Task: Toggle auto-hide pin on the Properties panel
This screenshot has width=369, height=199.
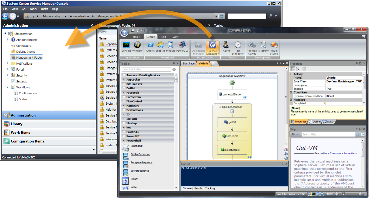Action: [356, 64]
